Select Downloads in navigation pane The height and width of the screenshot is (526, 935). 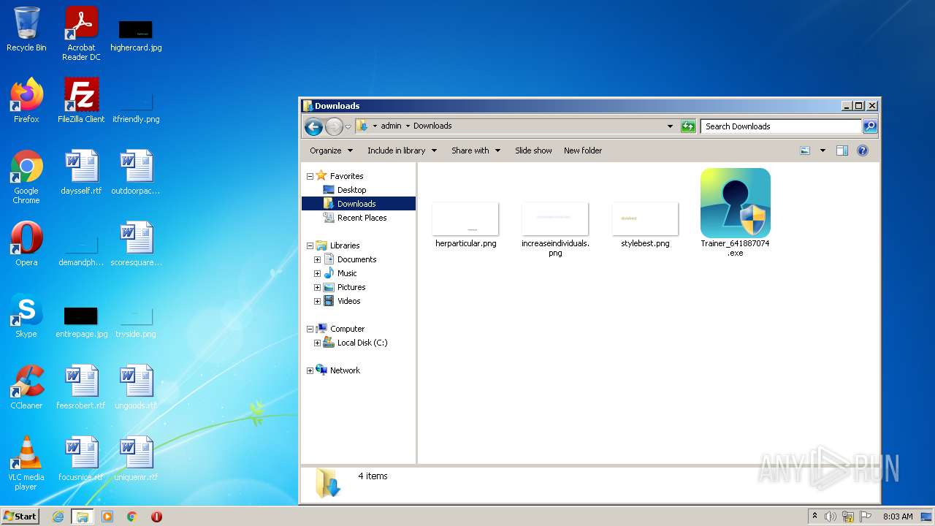(x=356, y=204)
